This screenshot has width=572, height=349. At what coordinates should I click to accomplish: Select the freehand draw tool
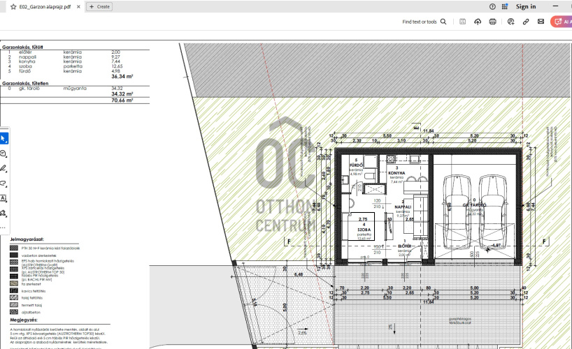4,184
